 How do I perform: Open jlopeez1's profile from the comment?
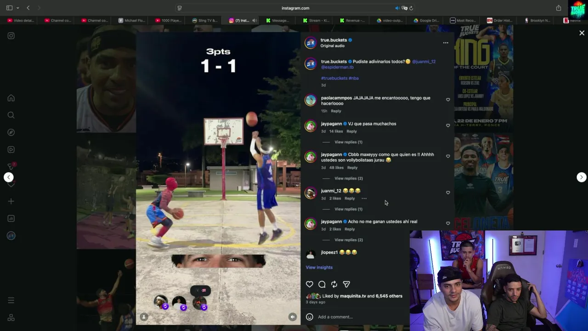(x=329, y=252)
